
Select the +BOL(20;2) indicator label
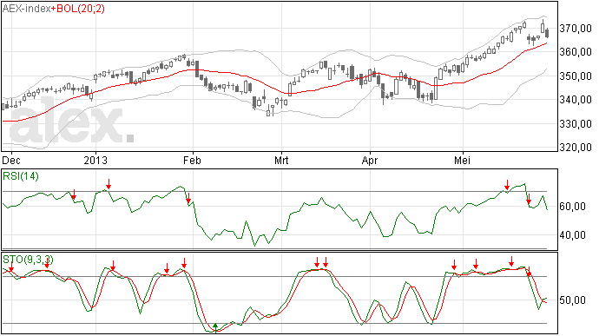pyautogui.click(x=77, y=9)
